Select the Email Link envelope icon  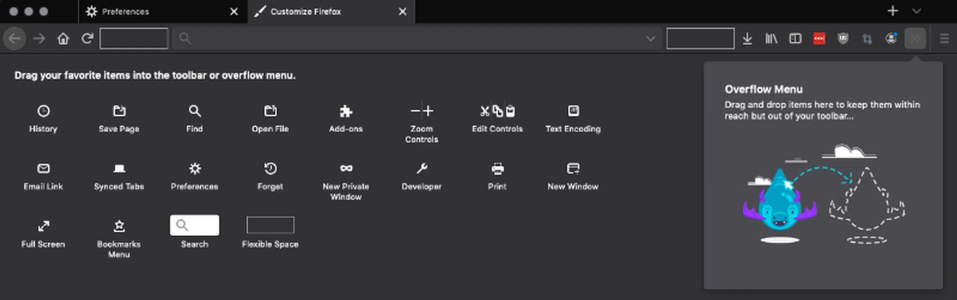coord(43,168)
